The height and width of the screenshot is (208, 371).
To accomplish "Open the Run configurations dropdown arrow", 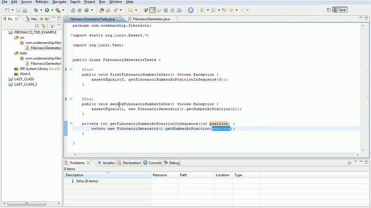I will 52,10.
